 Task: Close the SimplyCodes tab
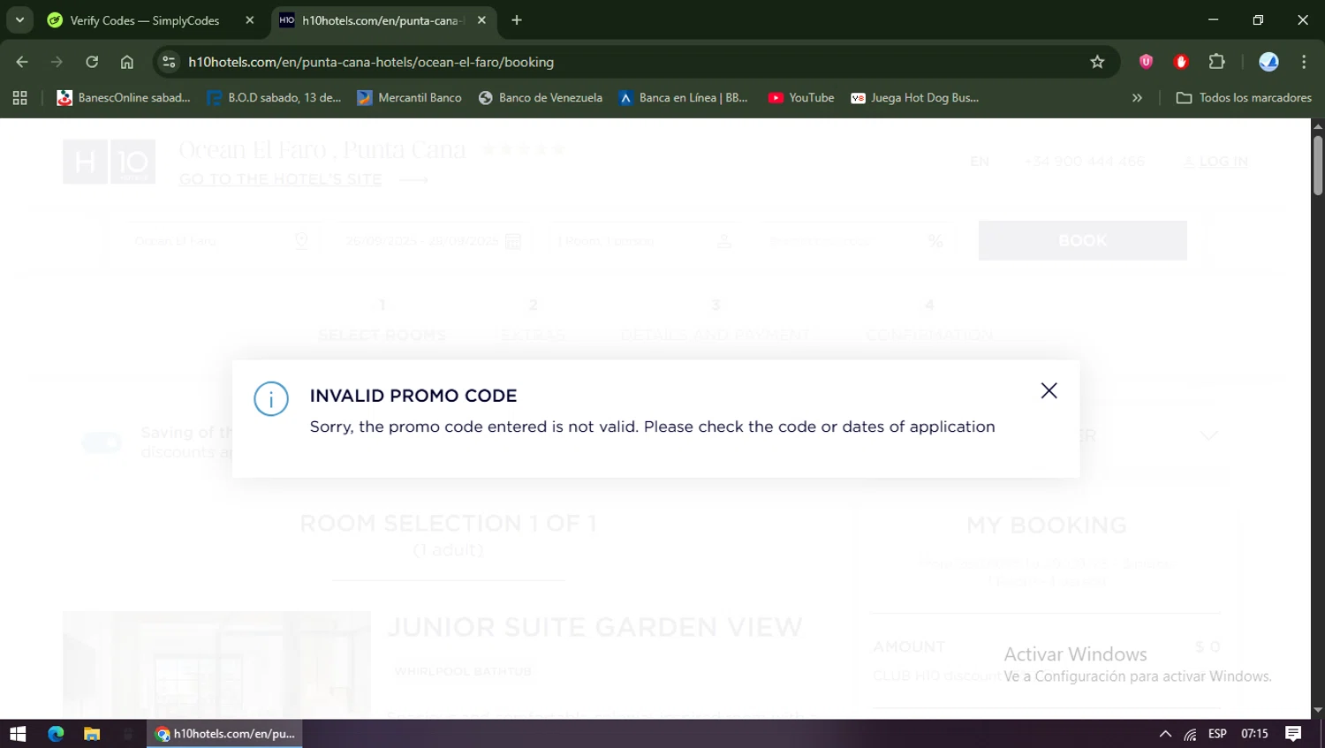[x=250, y=20]
